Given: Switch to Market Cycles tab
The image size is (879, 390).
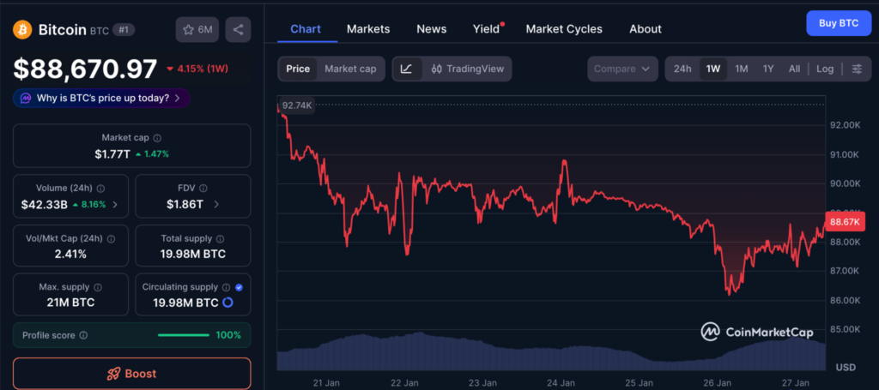Looking at the screenshot, I should [564, 29].
